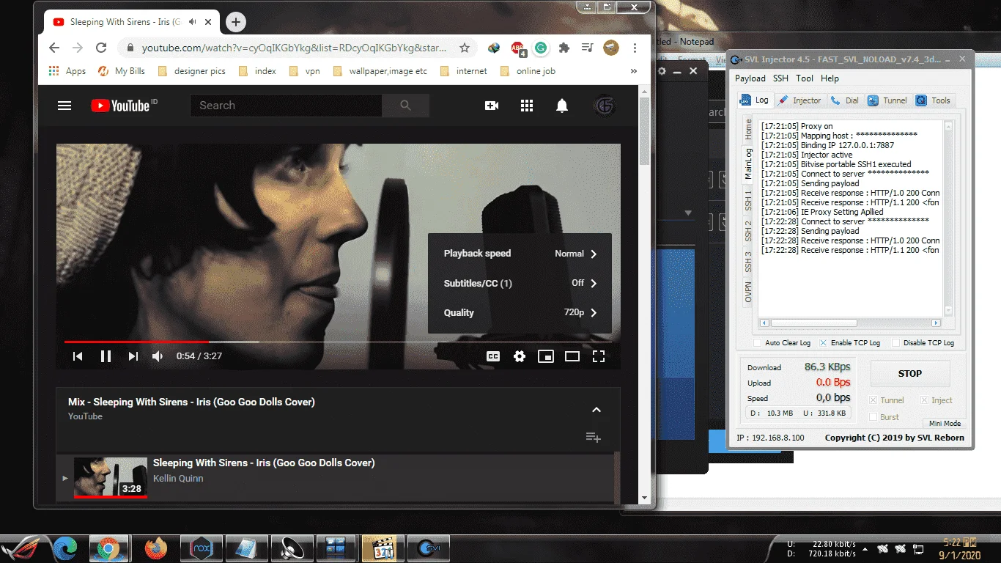The width and height of the screenshot is (1001, 563).
Task: Open the Chrome extensions puzzle icon
Action: tap(564, 48)
